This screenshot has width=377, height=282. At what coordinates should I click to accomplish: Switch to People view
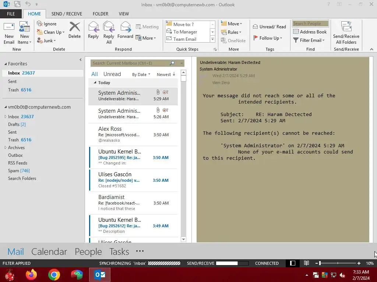(88, 252)
